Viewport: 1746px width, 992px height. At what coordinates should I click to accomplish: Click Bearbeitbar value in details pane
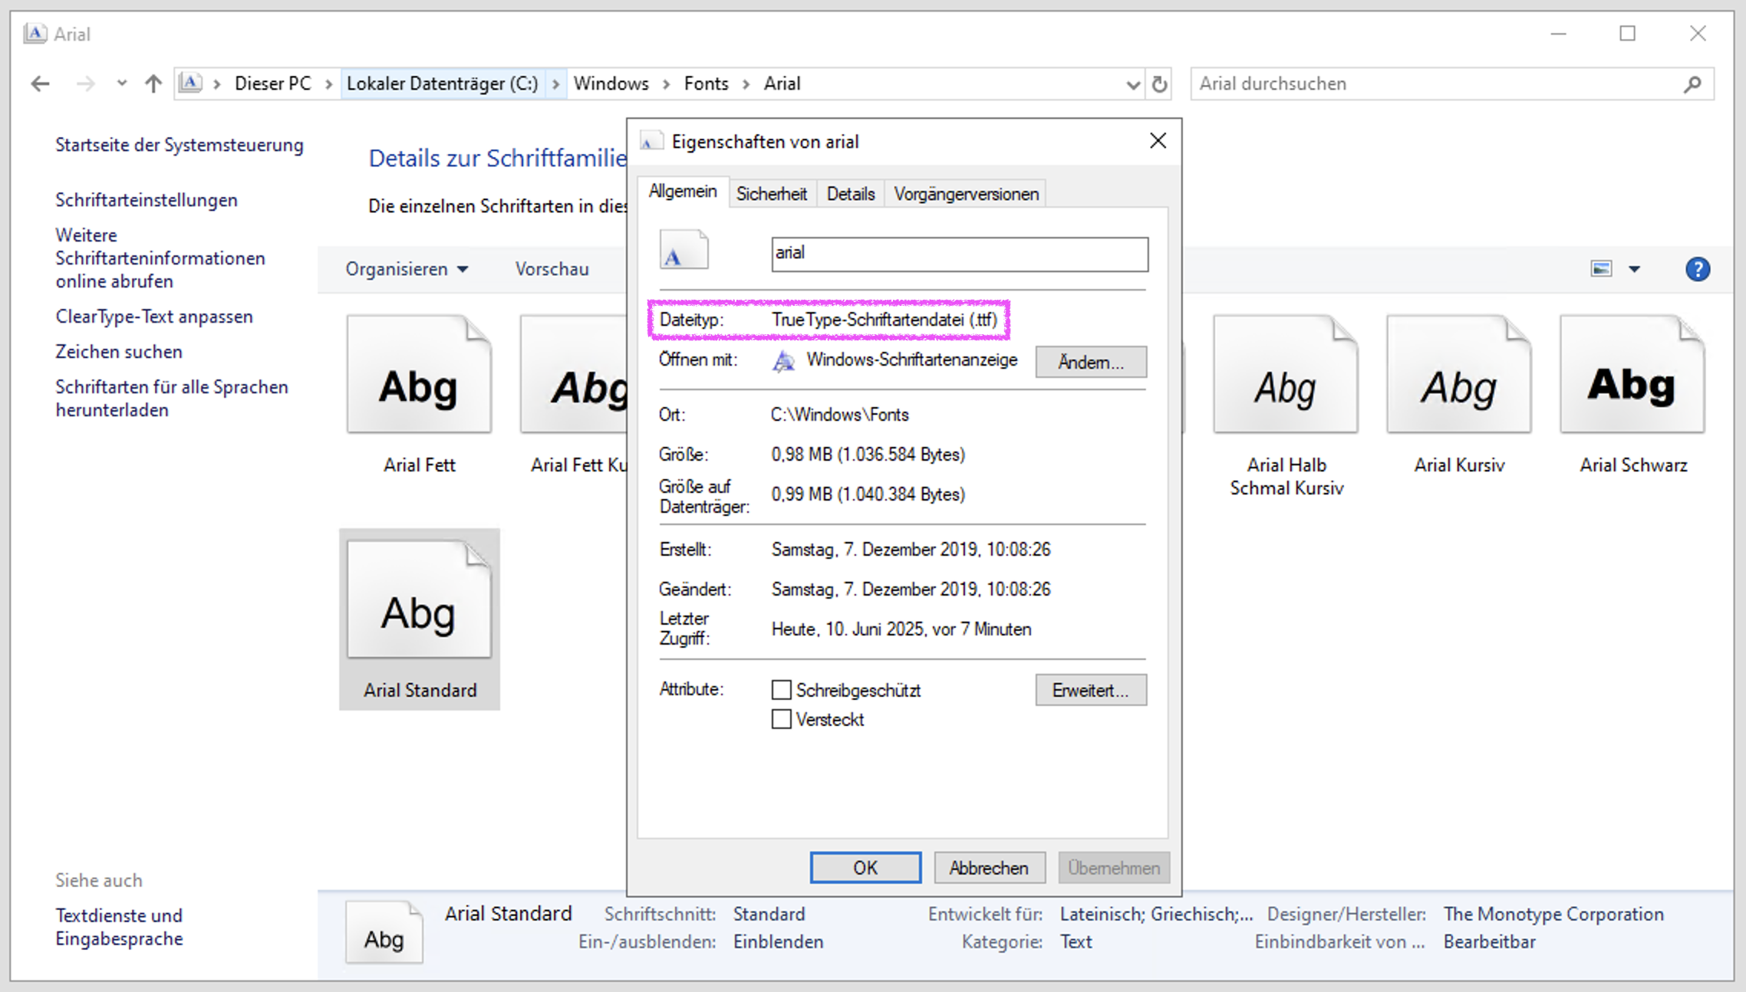1490,941
